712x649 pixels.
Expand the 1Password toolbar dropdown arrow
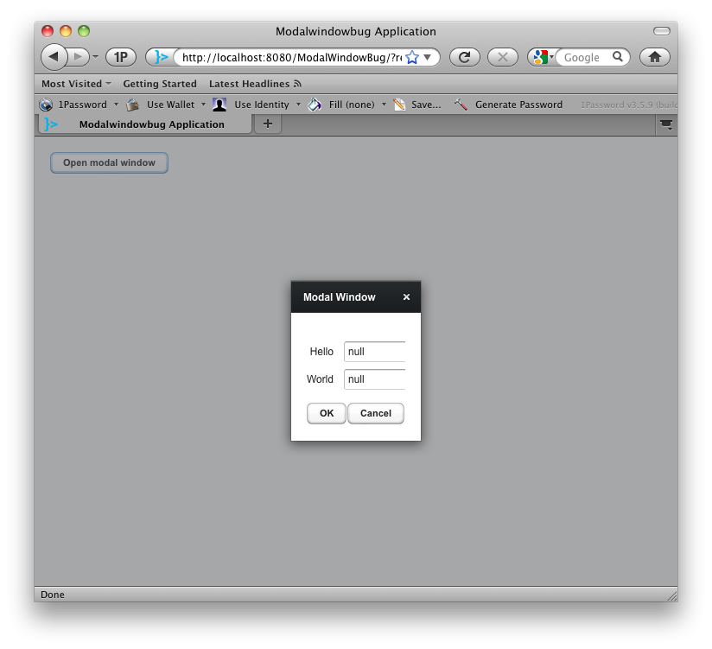point(116,104)
